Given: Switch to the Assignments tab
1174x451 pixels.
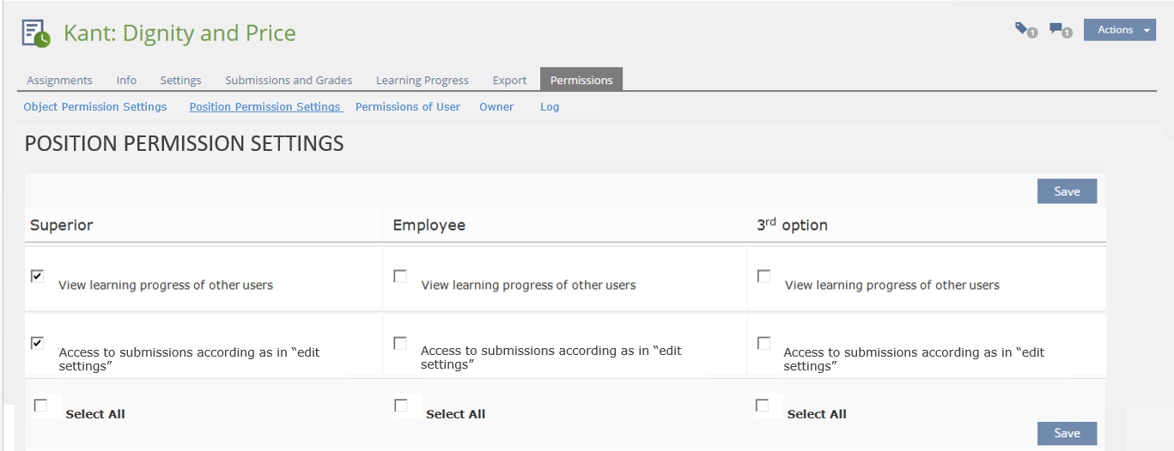Looking at the screenshot, I should (59, 81).
